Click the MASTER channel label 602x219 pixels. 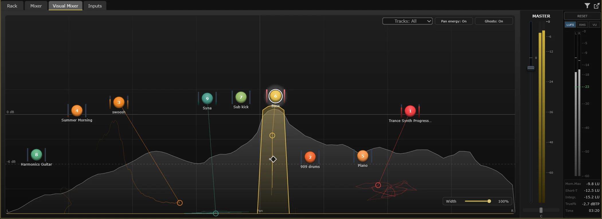[x=541, y=16]
